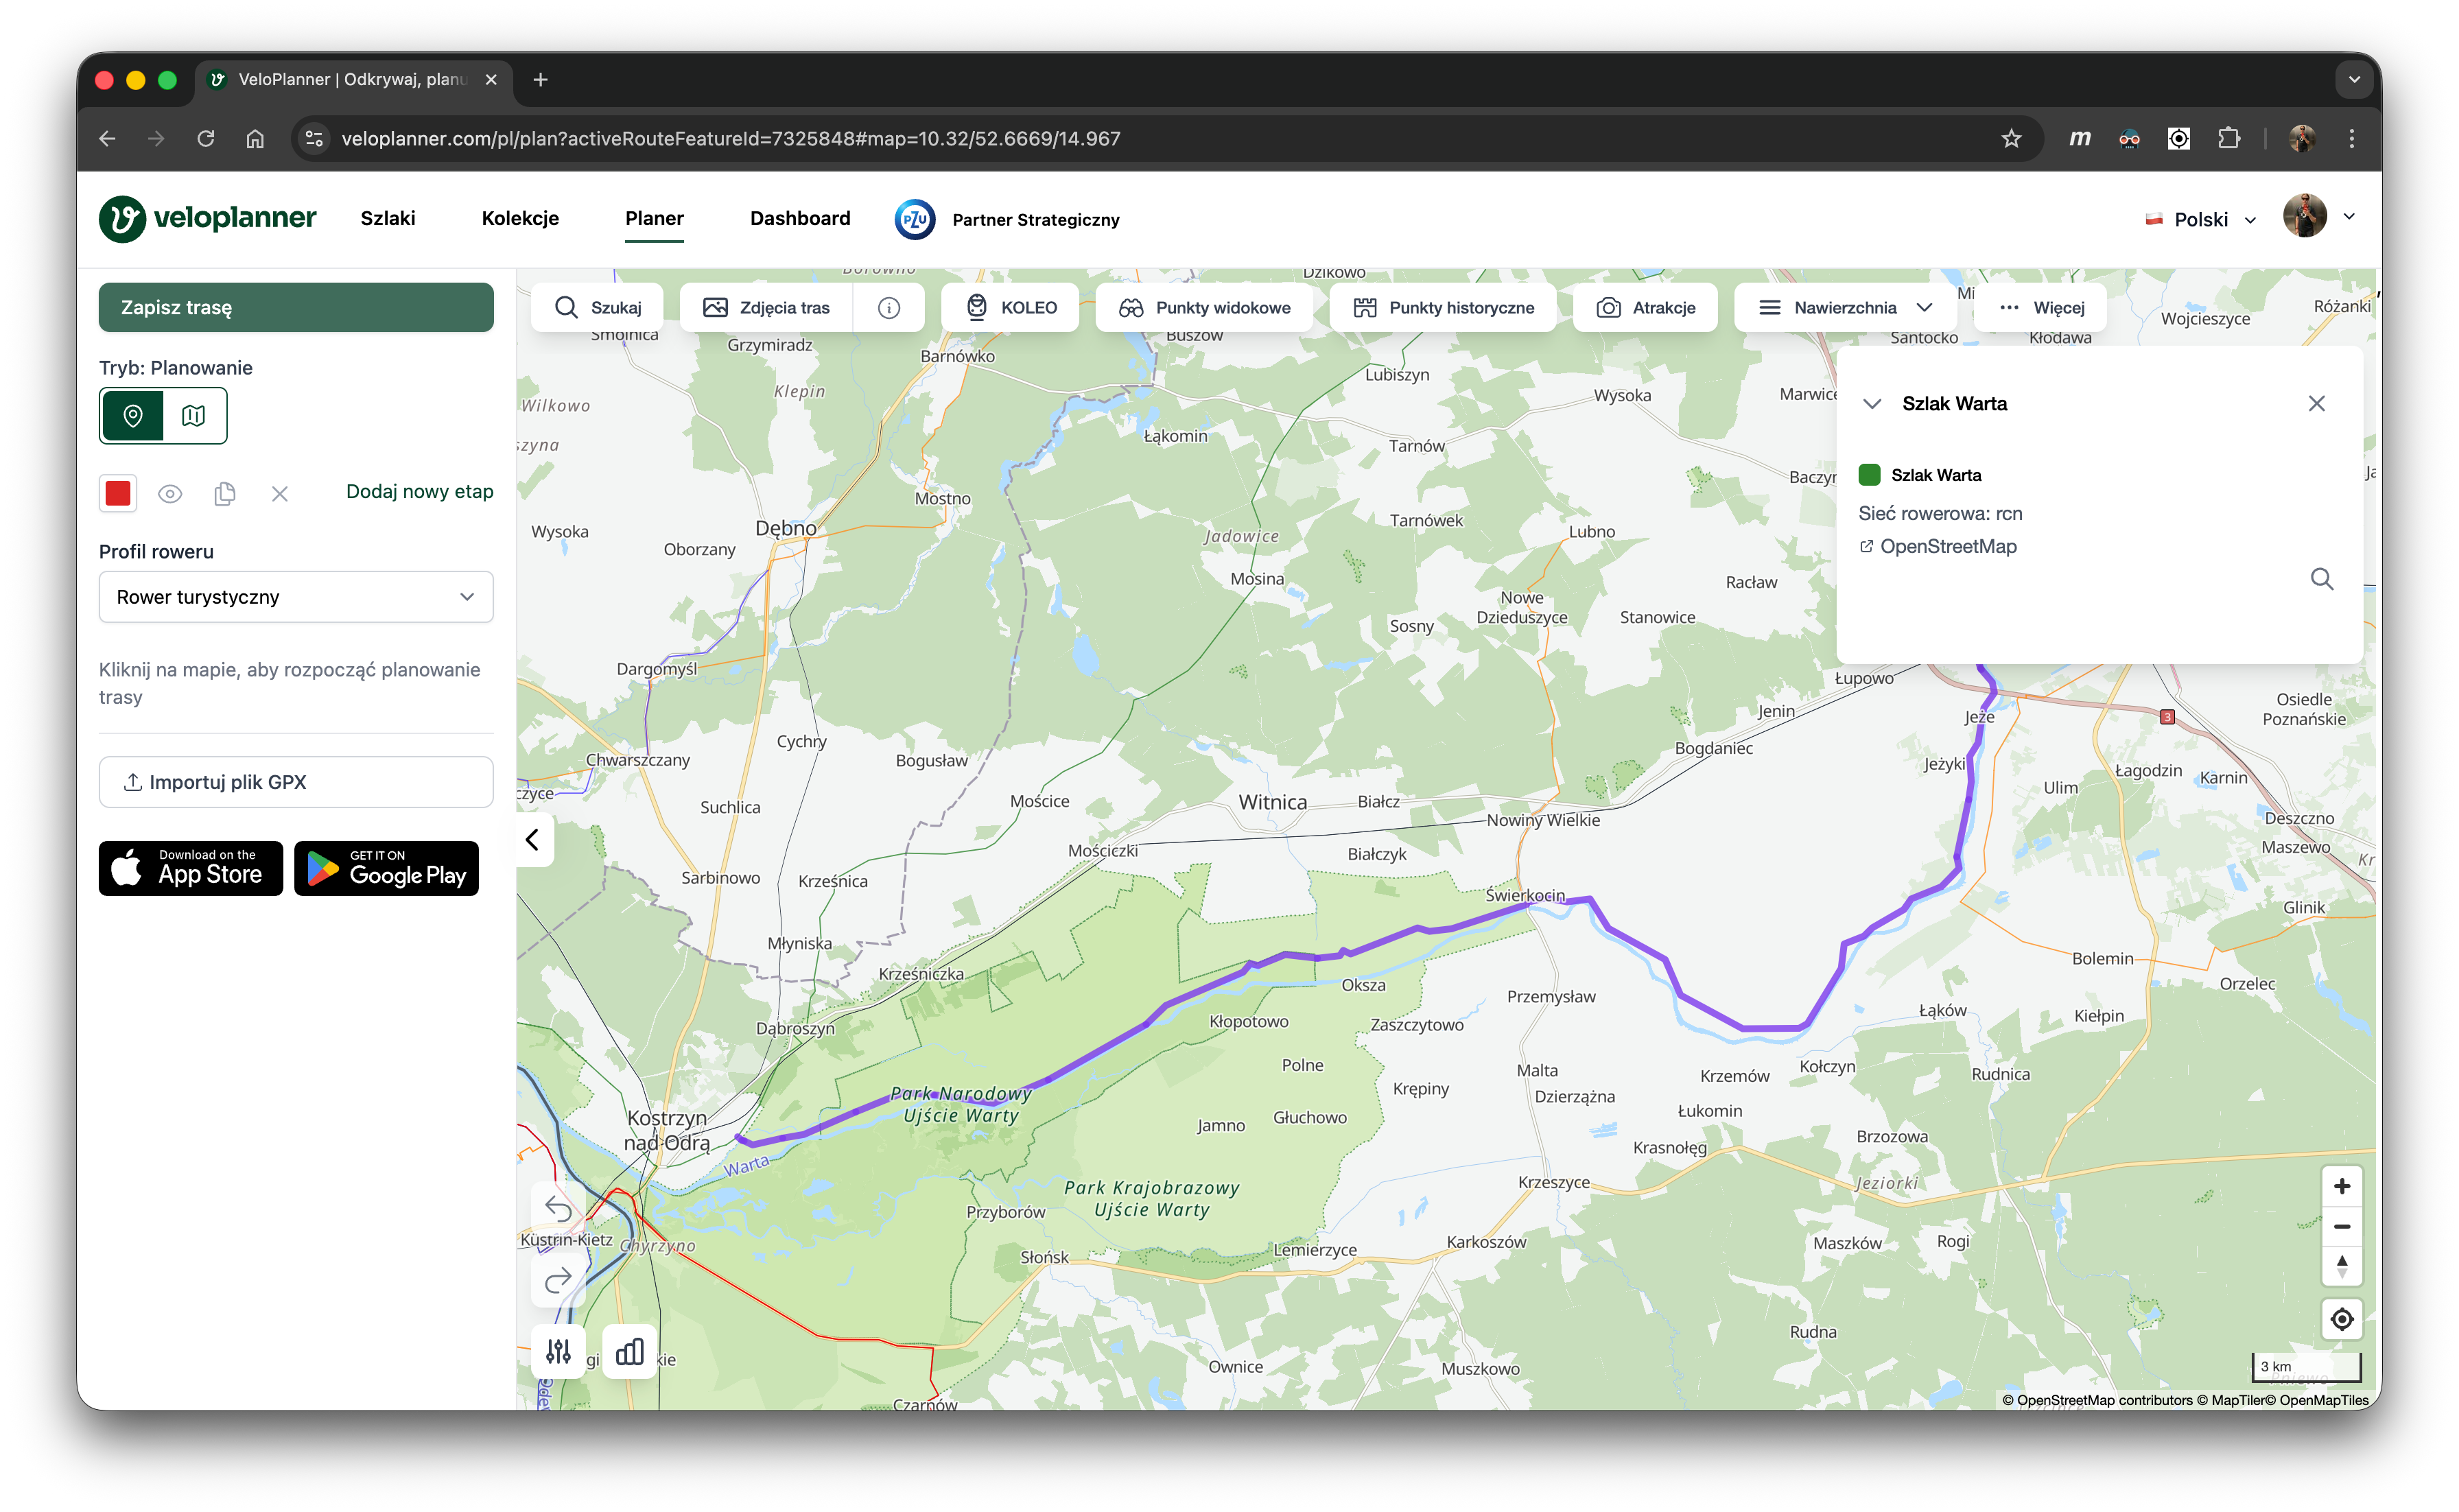Image resolution: width=2459 pixels, height=1512 pixels.
Task: Click the locate me target button
Action: [2341, 1319]
